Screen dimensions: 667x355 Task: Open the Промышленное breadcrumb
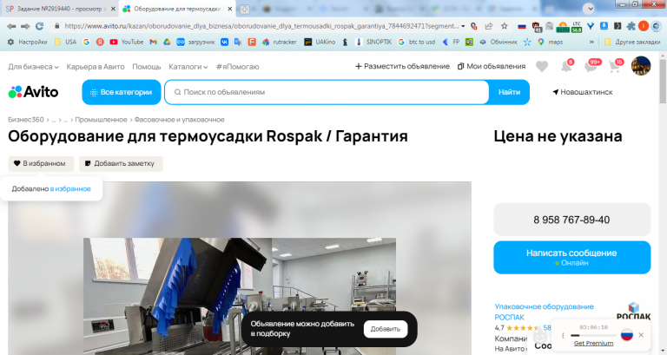101,120
